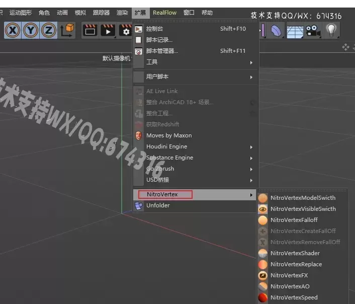Screen dimensions: 355x304
Task: Open the 动画 menu
Action: coord(62,13)
